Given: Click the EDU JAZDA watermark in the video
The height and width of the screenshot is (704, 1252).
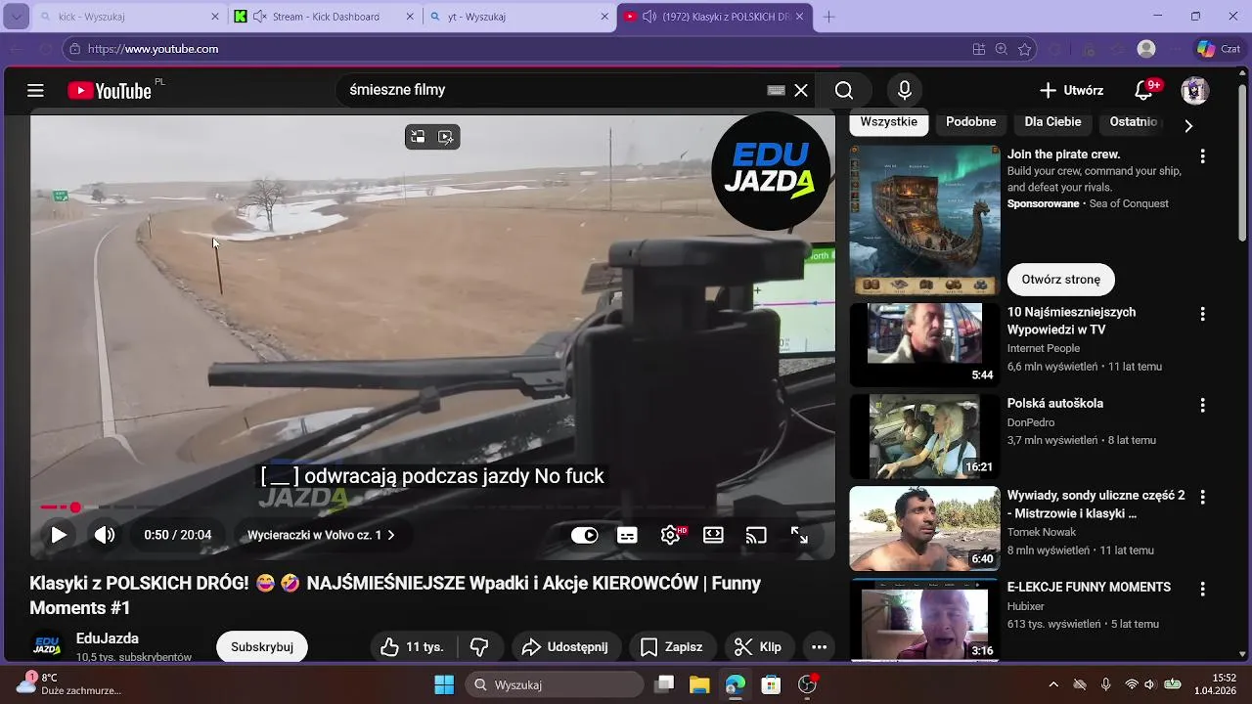Looking at the screenshot, I should (771, 171).
